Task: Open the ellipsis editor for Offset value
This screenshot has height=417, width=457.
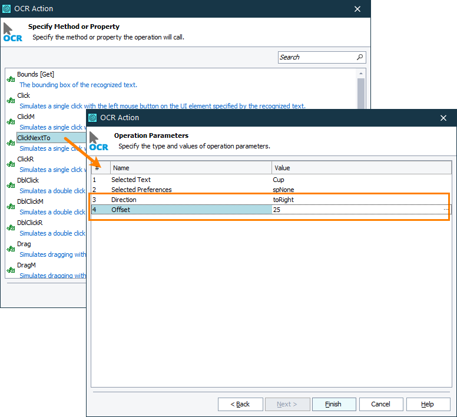Action: click(446, 210)
